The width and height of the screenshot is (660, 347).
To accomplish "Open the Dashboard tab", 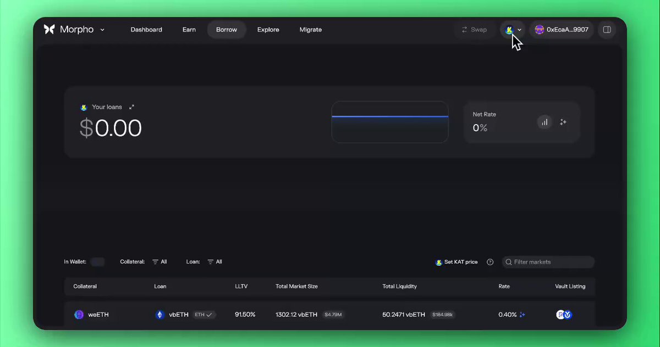I will click(x=146, y=30).
